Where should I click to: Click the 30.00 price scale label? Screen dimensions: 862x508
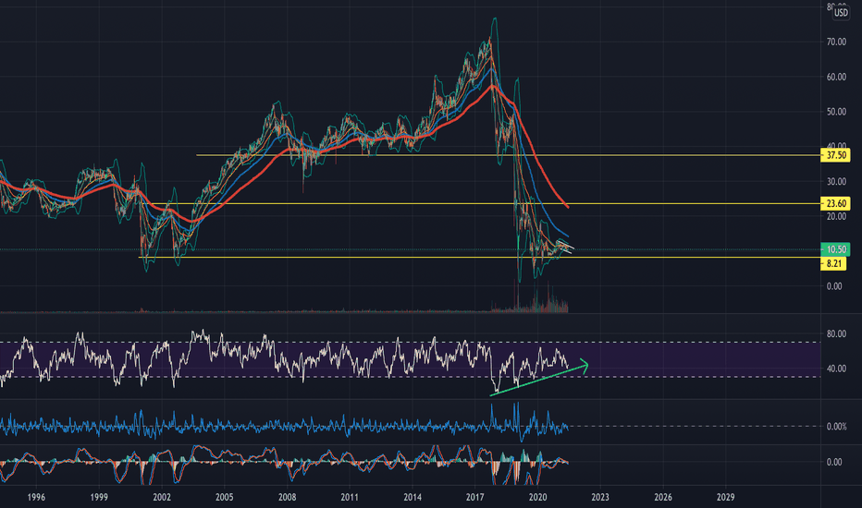point(836,181)
